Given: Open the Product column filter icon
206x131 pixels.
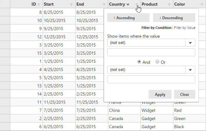Looking at the screenshot, I should coord(169,5).
